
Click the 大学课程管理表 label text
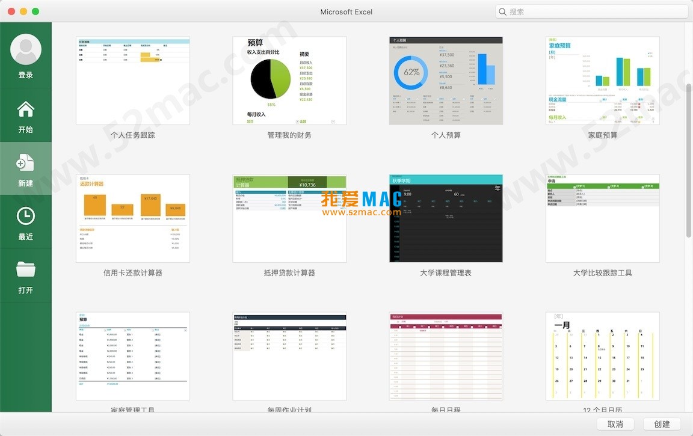point(446,273)
